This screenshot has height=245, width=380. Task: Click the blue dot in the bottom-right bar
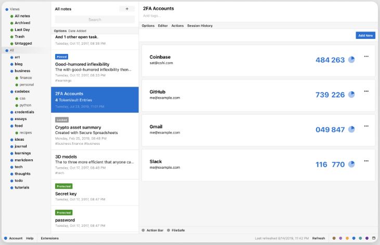(x=354, y=238)
